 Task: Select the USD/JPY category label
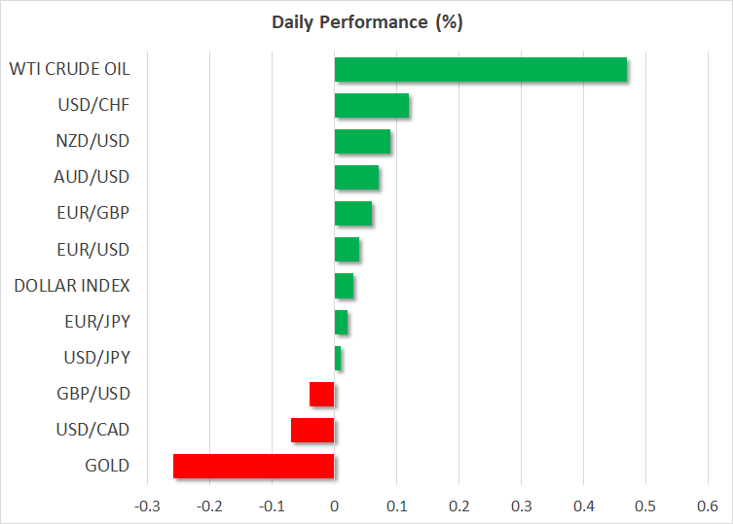[95, 358]
